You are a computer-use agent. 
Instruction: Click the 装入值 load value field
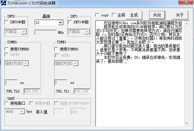point(59,112)
